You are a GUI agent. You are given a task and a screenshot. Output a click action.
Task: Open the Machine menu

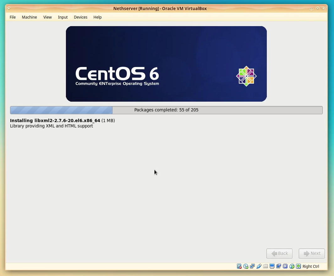[30, 17]
